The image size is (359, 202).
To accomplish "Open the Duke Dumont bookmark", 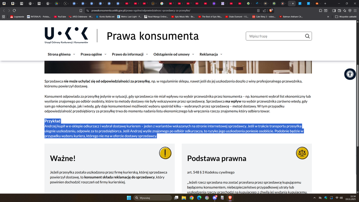I will 237,17.
